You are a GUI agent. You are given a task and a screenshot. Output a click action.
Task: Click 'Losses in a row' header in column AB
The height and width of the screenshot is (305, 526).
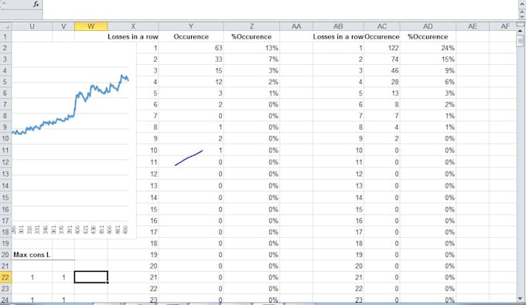click(x=338, y=37)
